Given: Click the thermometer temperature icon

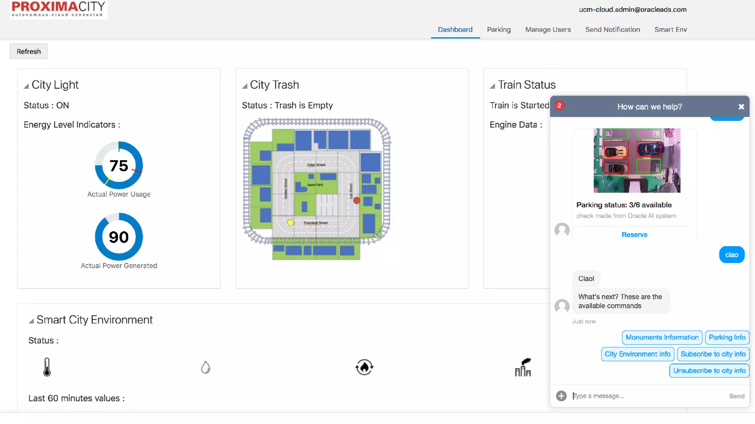Looking at the screenshot, I should (x=47, y=367).
